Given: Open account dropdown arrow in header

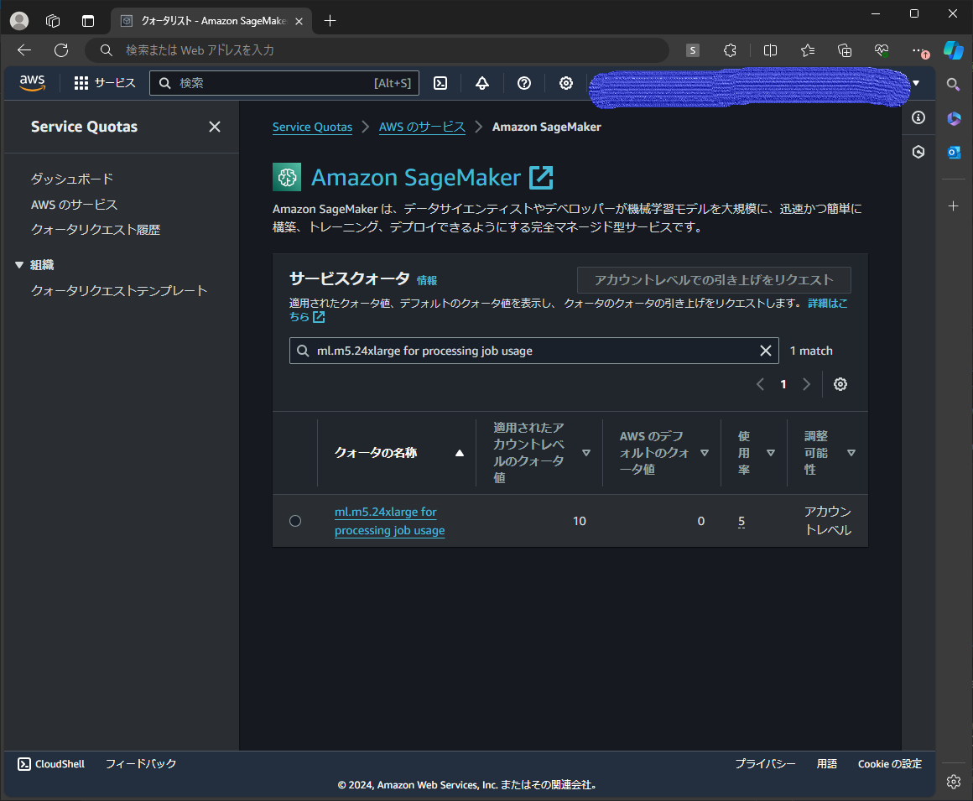Looking at the screenshot, I should (x=916, y=83).
